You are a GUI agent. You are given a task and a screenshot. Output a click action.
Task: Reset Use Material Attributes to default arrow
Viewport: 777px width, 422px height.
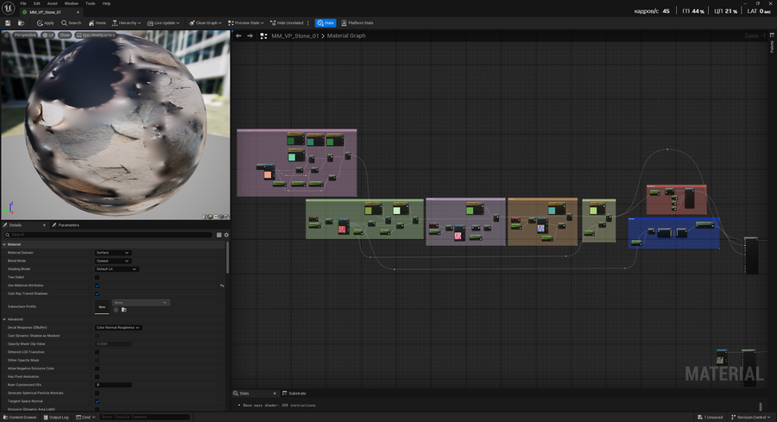click(x=222, y=285)
